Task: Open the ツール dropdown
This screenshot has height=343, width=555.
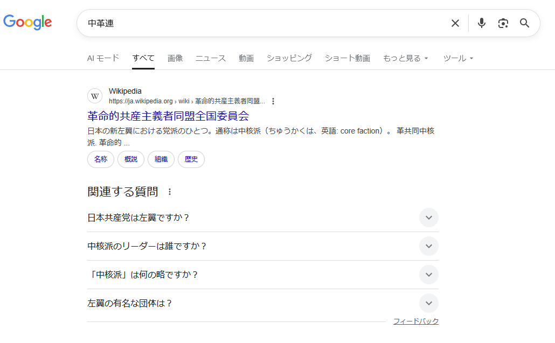Action: coord(458,58)
